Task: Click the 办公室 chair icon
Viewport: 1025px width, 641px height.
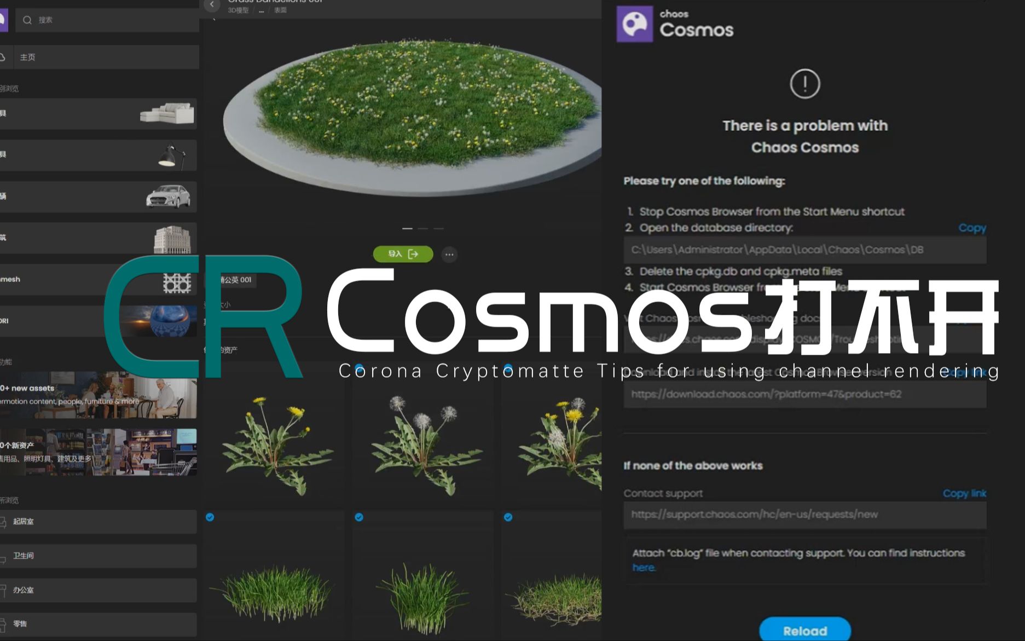Action: [x=3, y=591]
